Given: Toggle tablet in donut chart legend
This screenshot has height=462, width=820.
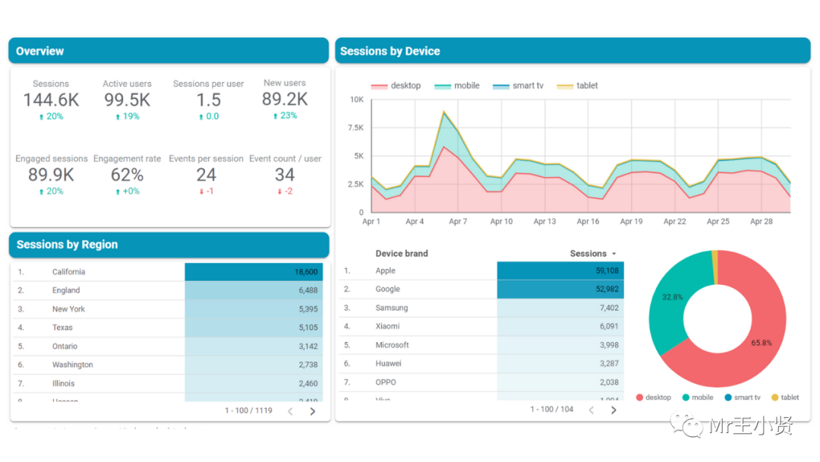Looking at the screenshot, I should [x=785, y=397].
